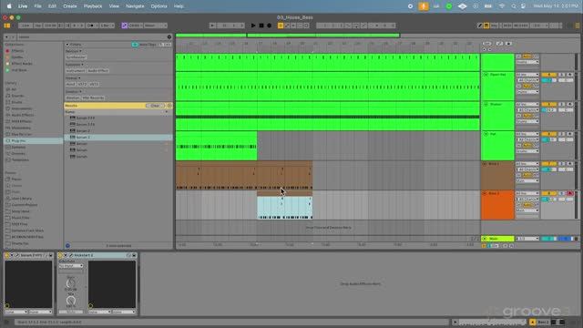Viewport: 583px width, 328px height.
Task: Solo the Open Hat track
Action: coord(562,75)
